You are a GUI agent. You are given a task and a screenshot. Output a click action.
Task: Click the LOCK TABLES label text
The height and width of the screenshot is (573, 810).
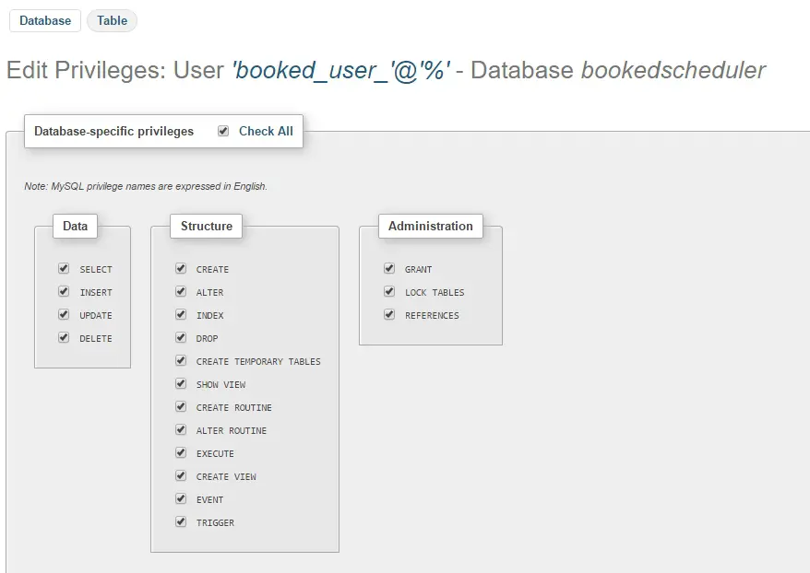pyautogui.click(x=435, y=292)
